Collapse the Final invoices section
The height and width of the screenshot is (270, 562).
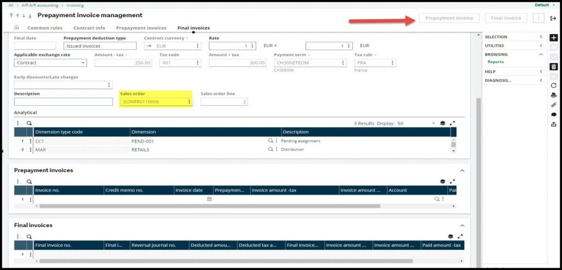click(x=462, y=226)
